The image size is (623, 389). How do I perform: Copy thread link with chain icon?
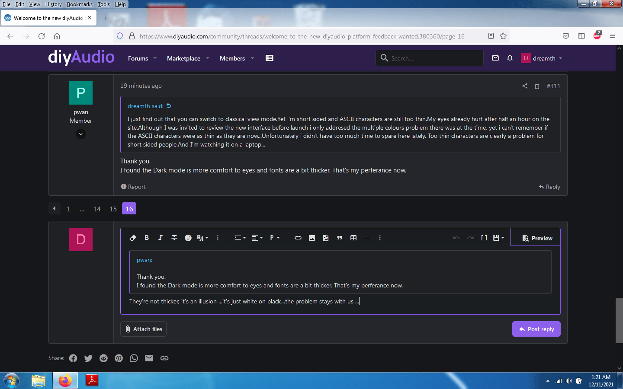(164, 358)
